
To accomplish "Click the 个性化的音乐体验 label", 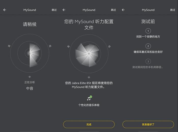I will [89, 105].
